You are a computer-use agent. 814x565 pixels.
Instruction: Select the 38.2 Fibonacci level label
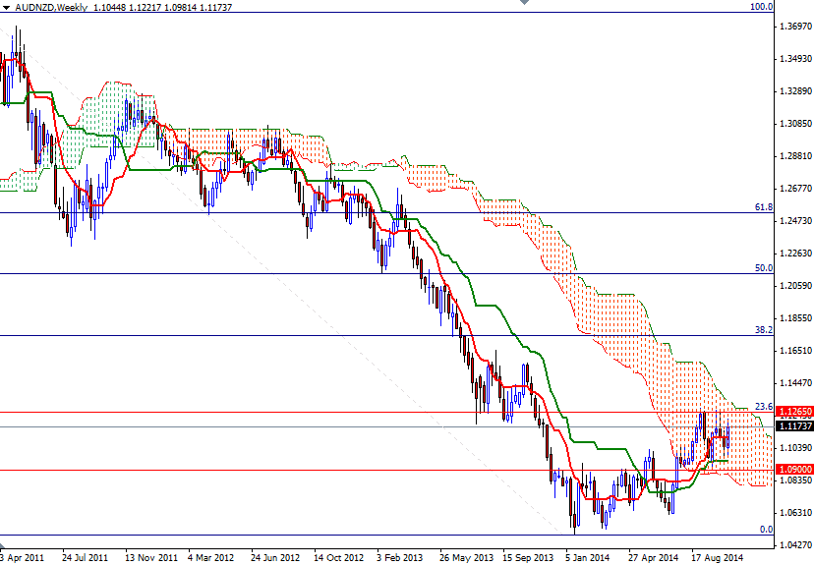pos(764,329)
